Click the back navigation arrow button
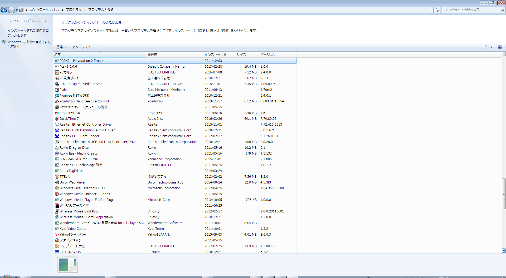 (4, 10)
